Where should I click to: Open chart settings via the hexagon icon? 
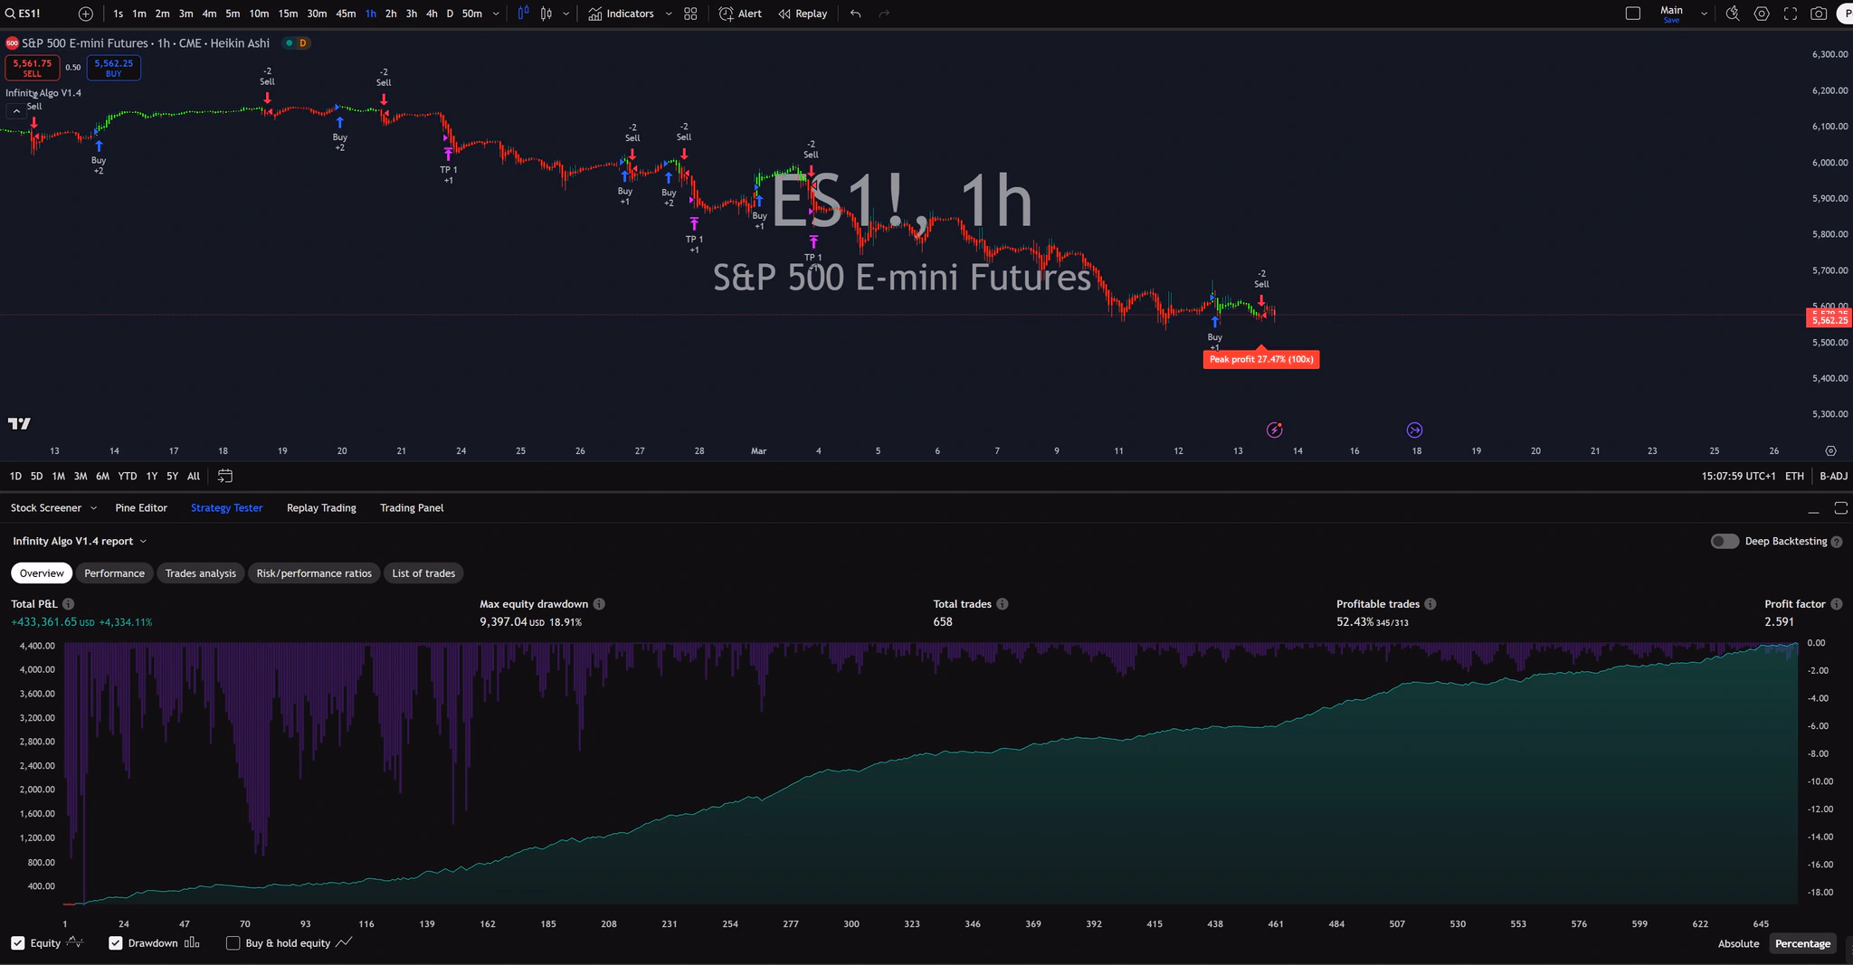(x=1761, y=14)
